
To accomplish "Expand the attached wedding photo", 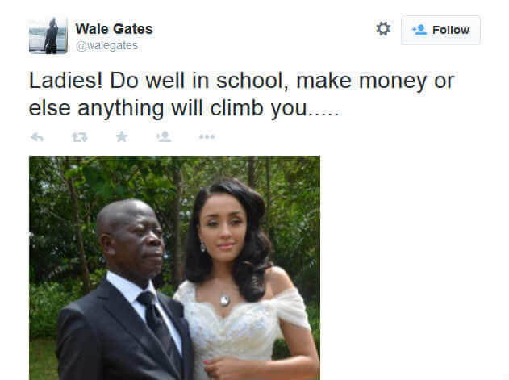I will [175, 268].
